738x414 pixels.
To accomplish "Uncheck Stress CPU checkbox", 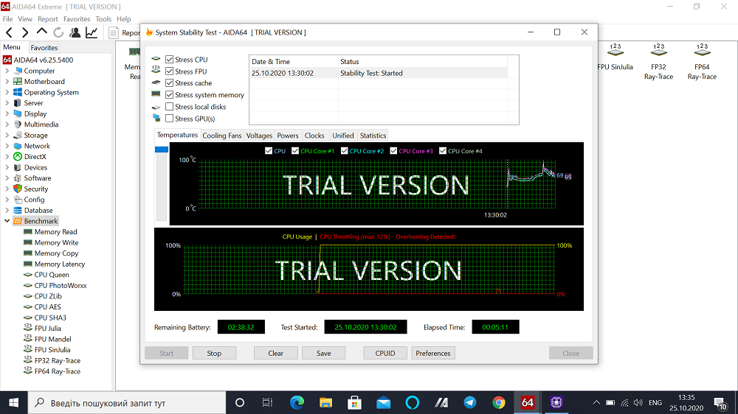I will pyautogui.click(x=170, y=60).
